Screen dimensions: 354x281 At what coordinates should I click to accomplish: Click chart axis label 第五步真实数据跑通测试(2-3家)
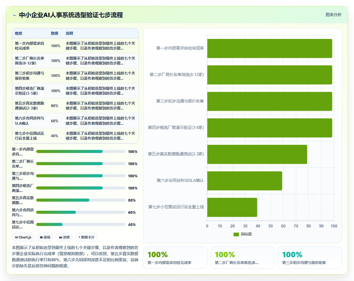click(x=176, y=154)
